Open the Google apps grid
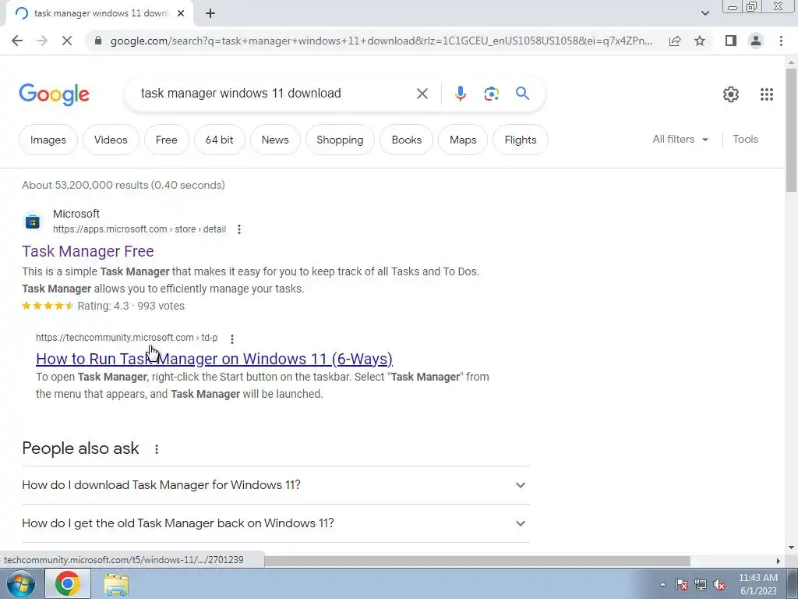This screenshot has width=798, height=599. [x=767, y=94]
